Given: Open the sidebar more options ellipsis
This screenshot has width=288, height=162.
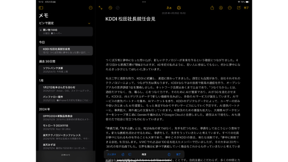Looking at the screenshot, I should tap(91, 8).
